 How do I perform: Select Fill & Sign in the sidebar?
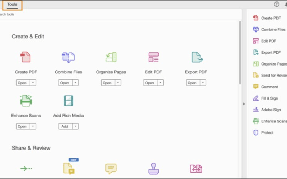[x=269, y=98]
